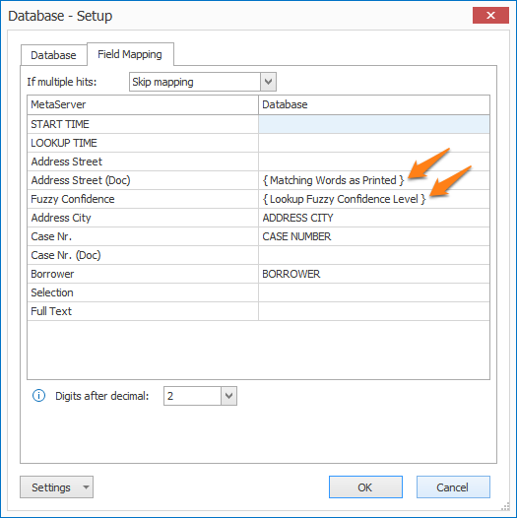Viewport: 517px width, 518px height.
Task: Click the CASE NUMBER database cell
Action: coord(374,236)
